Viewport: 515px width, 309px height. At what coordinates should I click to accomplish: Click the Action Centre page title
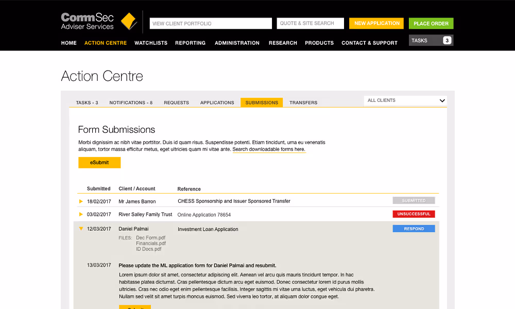(x=102, y=76)
